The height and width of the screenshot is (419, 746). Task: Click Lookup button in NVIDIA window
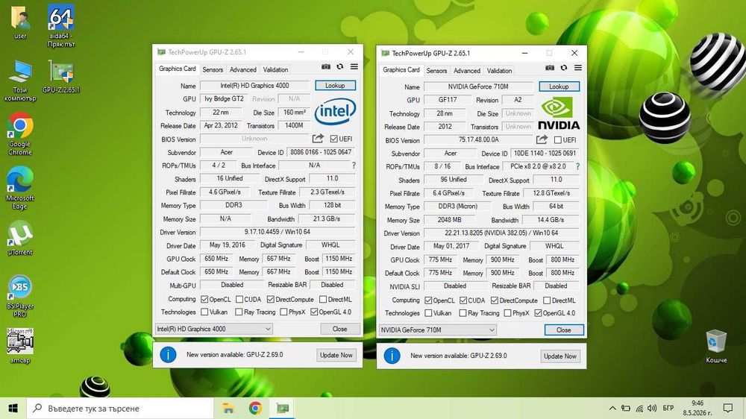[x=559, y=86]
